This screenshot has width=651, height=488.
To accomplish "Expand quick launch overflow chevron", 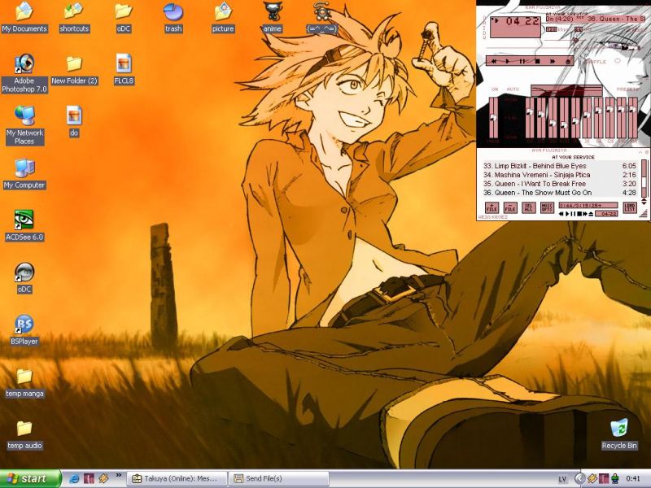I will (119, 476).
